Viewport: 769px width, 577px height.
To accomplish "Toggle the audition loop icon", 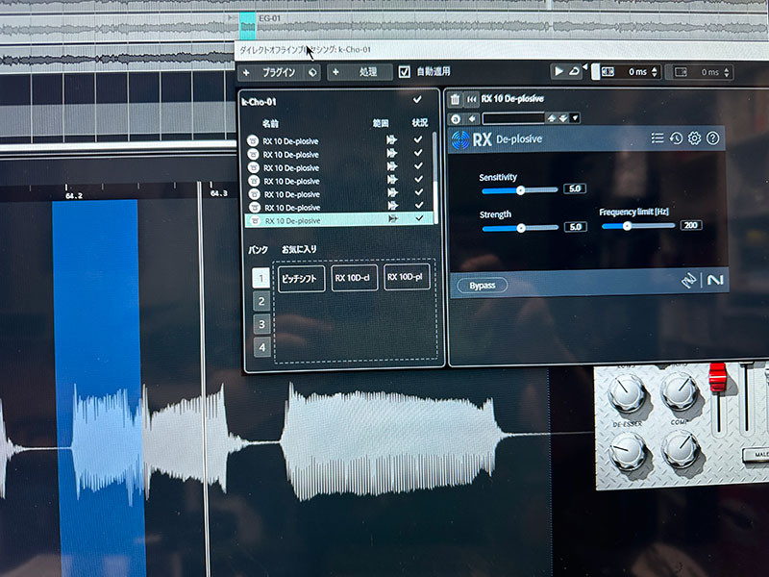I will coord(573,71).
